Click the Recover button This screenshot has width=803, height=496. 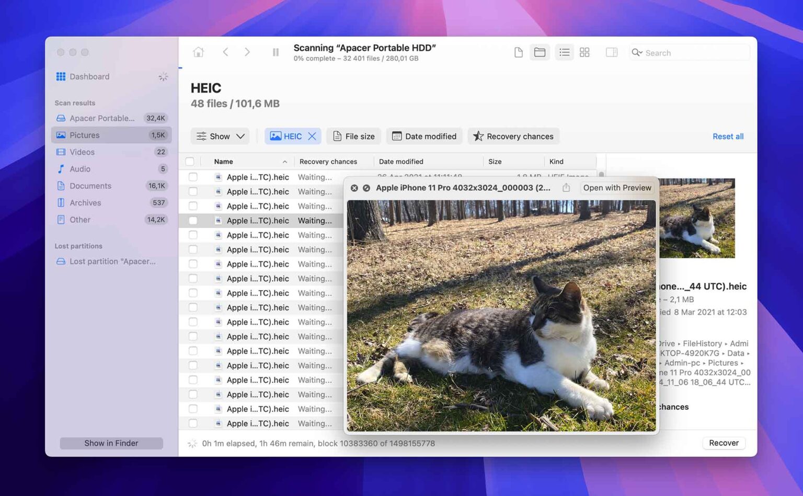pos(724,443)
